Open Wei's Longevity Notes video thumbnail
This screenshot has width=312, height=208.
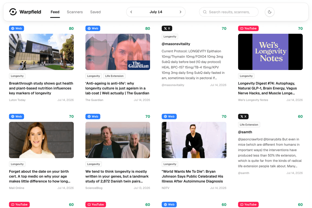tap(270, 52)
